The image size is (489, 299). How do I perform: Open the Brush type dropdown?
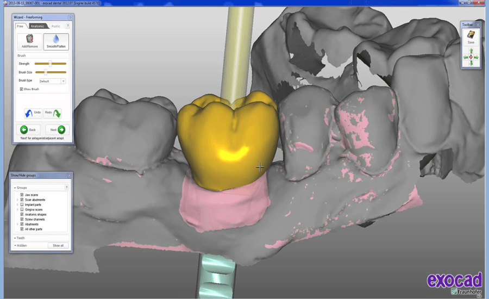63,81
